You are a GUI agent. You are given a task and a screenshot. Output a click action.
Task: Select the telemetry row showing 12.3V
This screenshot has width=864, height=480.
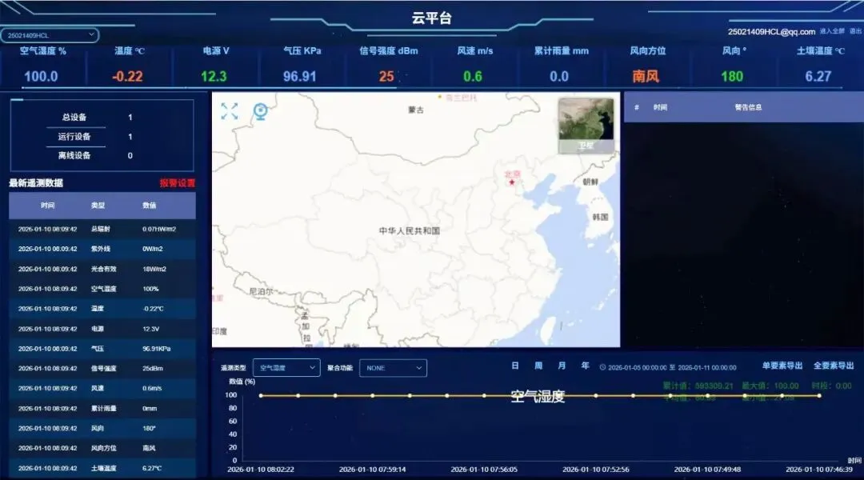click(x=102, y=329)
